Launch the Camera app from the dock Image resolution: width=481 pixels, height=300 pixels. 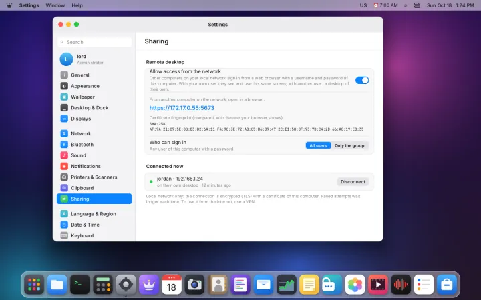[194, 285]
